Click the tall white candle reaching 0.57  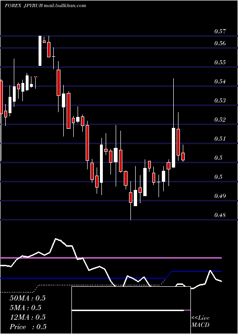click(x=40, y=51)
